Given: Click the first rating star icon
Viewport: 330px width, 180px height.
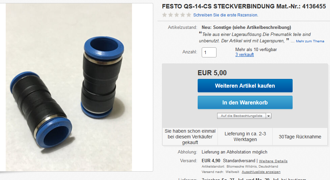Looking at the screenshot, I should [x=165, y=15].
